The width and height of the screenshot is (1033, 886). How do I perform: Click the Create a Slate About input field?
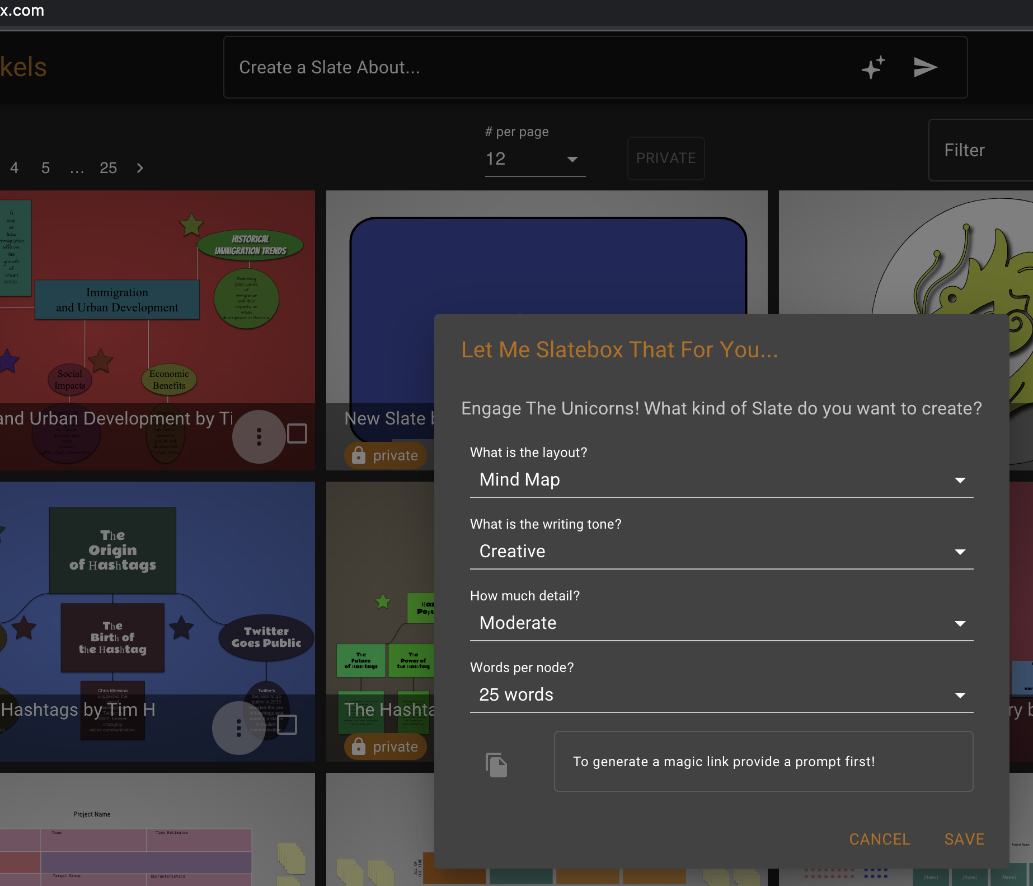[595, 67]
